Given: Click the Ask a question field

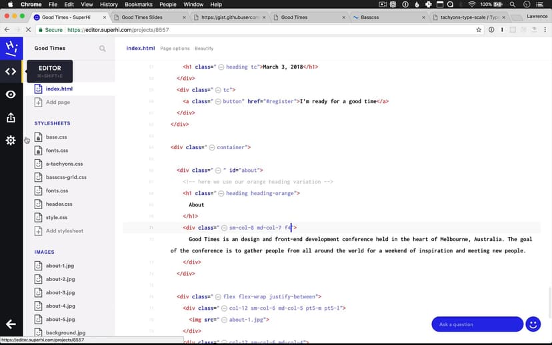Looking at the screenshot, I should coord(477,324).
